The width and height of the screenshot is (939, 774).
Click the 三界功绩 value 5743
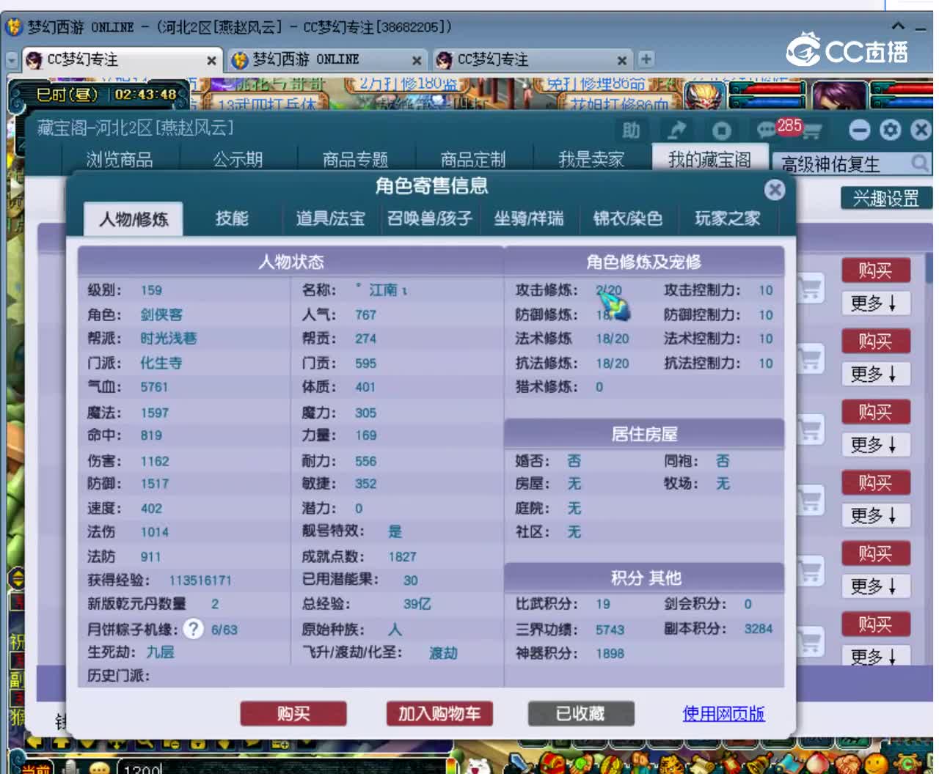(610, 630)
